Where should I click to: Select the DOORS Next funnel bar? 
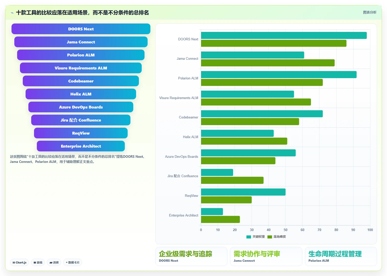click(81, 29)
